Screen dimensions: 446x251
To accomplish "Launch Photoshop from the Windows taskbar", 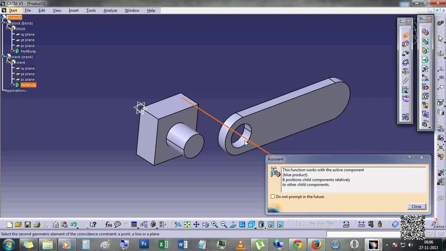I will tap(144, 245).
